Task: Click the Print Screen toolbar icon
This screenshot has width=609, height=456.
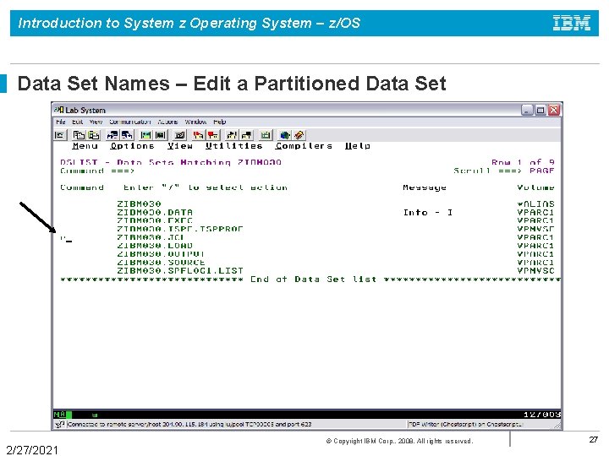Action: [x=60, y=135]
